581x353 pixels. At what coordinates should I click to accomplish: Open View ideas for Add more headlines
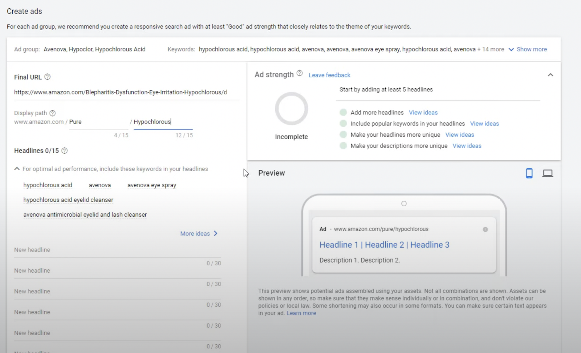(423, 113)
